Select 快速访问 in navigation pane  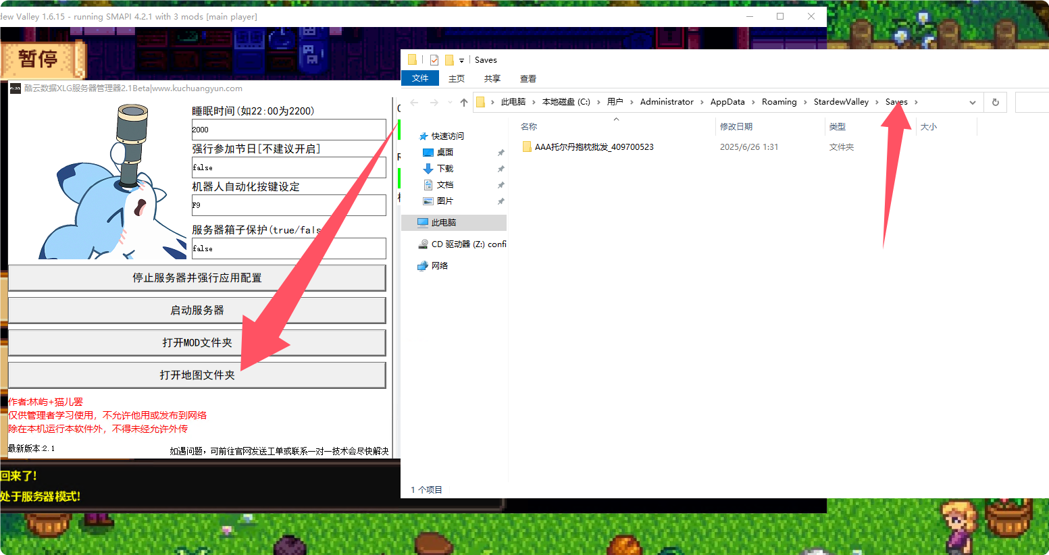447,136
